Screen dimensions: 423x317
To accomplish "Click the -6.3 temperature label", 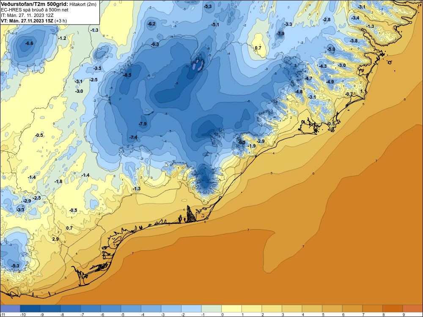I will pos(154,44).
